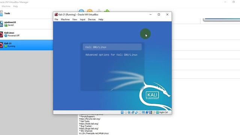Click the Kali Linux VM icon in the sidebar

click(1, 34)
